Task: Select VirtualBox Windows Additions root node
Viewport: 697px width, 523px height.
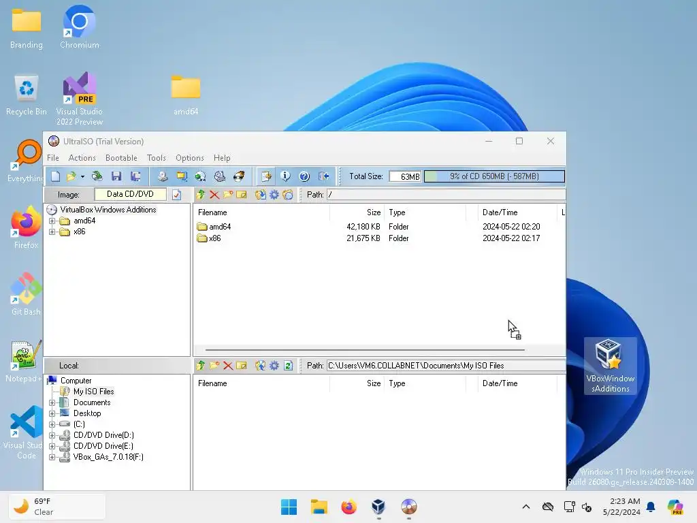Action: (108, 210)
